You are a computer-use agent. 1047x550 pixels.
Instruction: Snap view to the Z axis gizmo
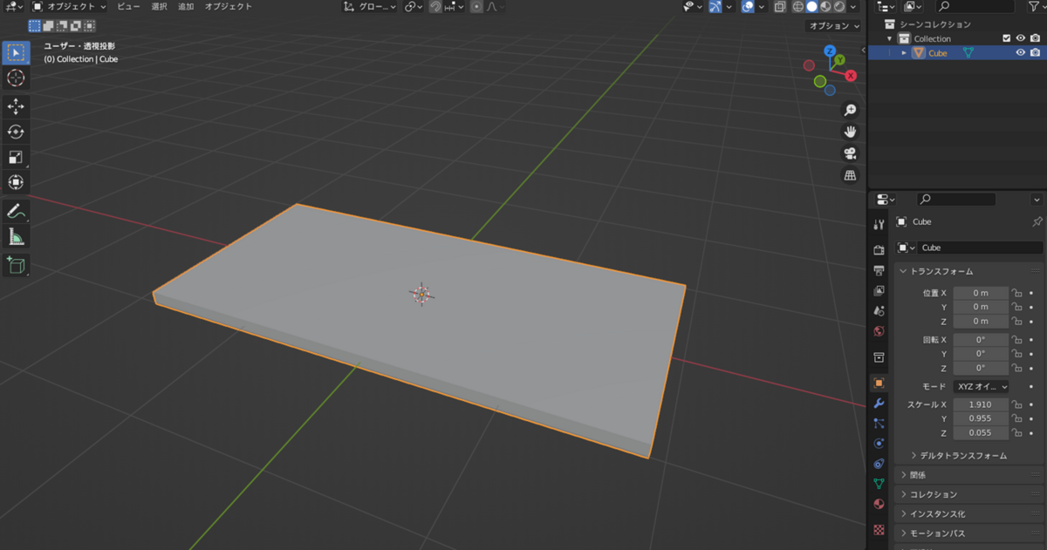pos(830,51)
